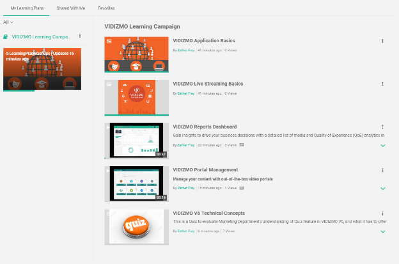Expand the VIDIZMO Portal Management details
Viewport: 399px width, 264px height.
coord(382,189)
